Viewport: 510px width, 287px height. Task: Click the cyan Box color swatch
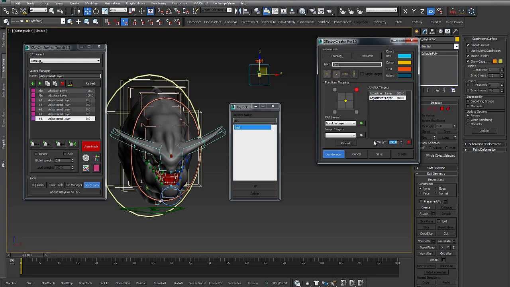pyautogui.click(x=404, y=56)
